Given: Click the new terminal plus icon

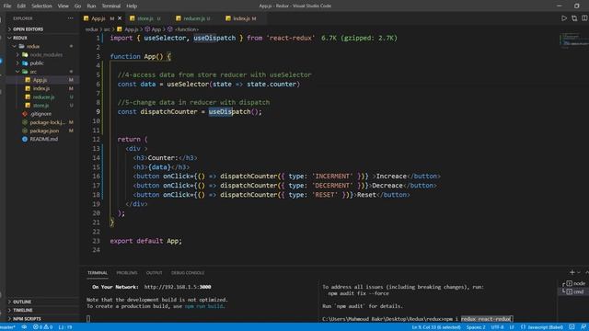Looking at the screenshot, I should (x=572, y=272).
